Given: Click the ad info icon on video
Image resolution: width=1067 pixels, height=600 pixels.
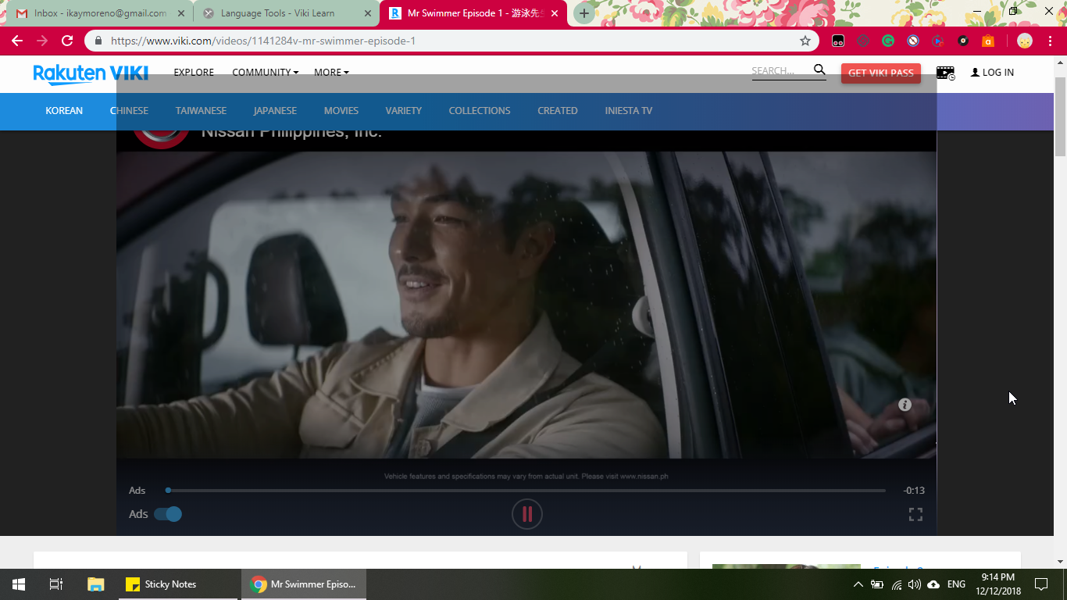Looking at the screenshot, I should 905,405.
